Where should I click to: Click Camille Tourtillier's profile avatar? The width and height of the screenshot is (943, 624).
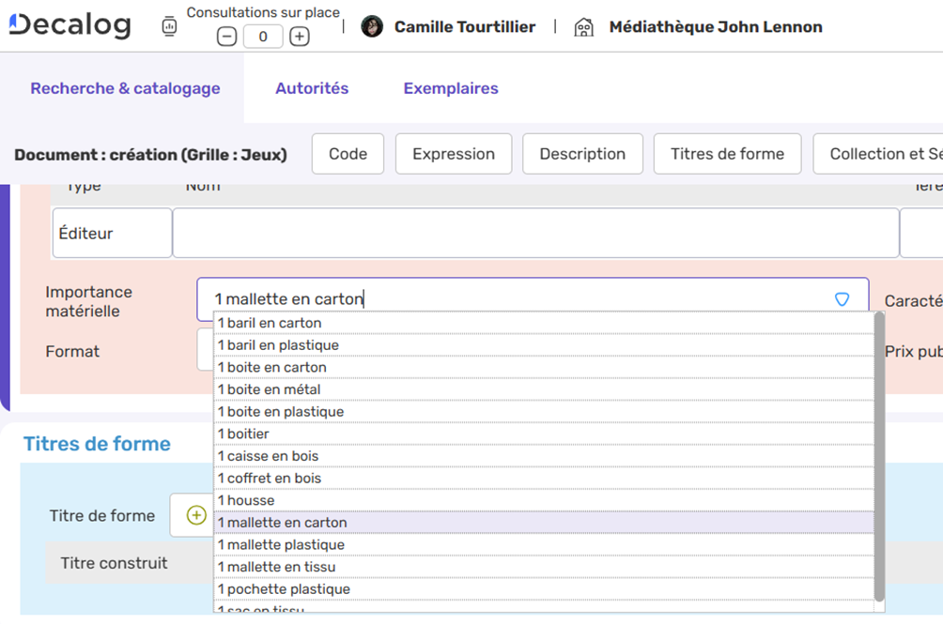372,27
